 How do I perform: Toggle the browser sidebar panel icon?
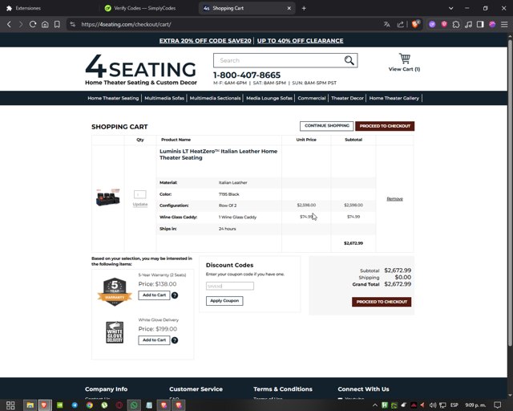pos(480,24)
